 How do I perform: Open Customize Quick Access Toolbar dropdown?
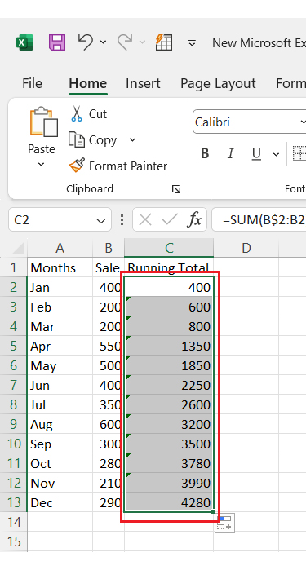point(192,43)
